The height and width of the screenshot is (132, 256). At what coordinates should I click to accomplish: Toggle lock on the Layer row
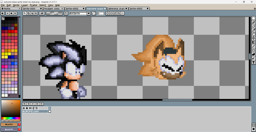(27, 111)
